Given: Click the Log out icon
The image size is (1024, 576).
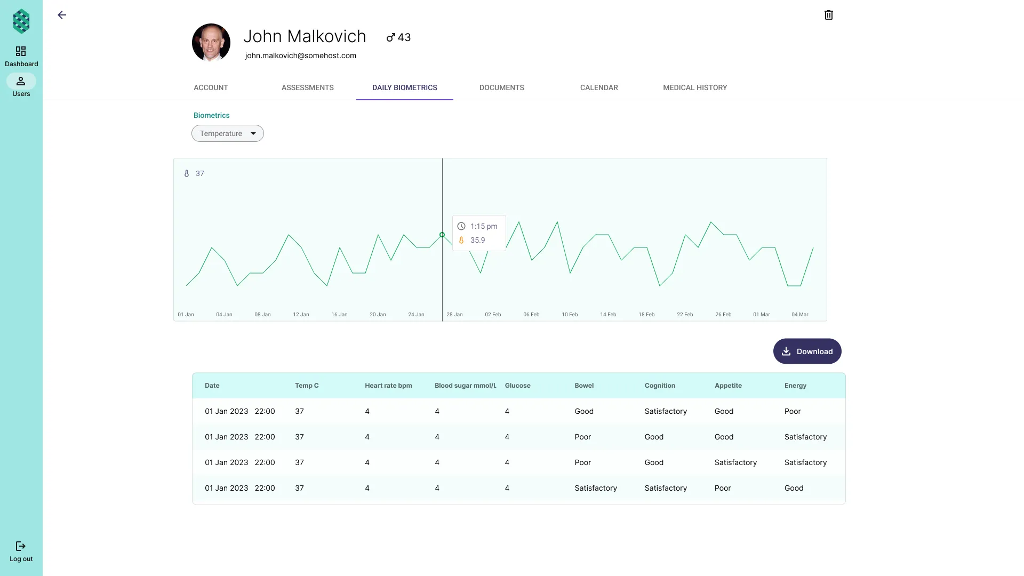Looking at the screenshot, I should (x=21, y=546).
